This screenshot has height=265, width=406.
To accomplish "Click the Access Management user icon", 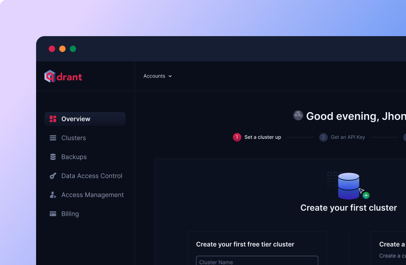I will click(x=53, y=195).
